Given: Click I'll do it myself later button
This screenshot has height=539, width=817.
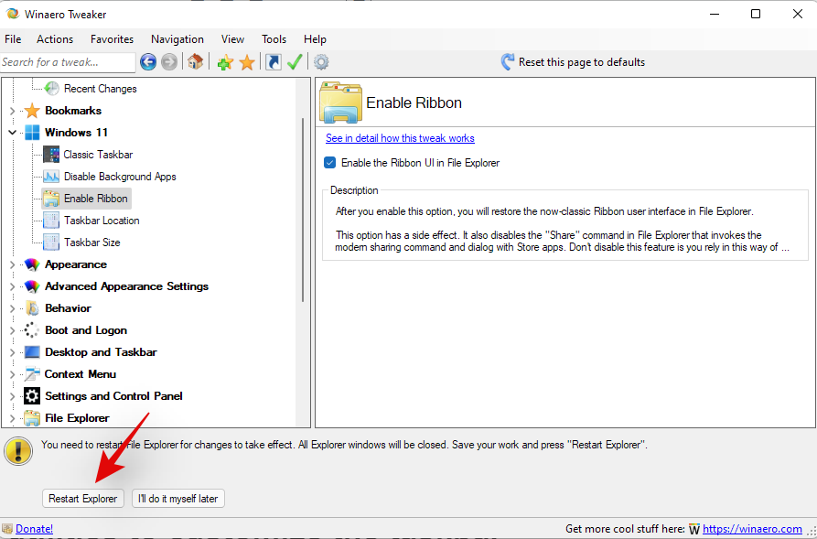Looking at the screenshot, I should pos(178,499).
